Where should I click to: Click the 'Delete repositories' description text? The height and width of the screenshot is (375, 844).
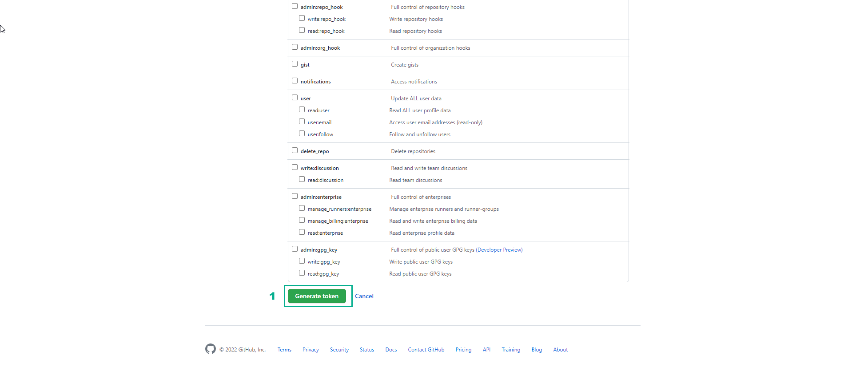tap(413, 151)
